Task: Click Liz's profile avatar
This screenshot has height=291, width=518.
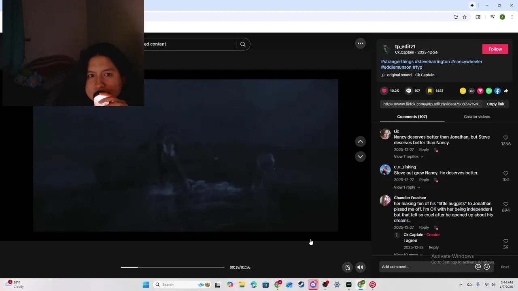Action: coord(385,134)
